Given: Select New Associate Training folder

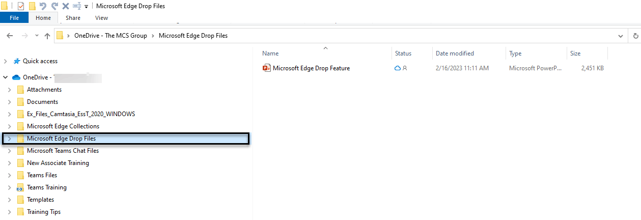Looking at the screenshot, I should pos(58,163).
